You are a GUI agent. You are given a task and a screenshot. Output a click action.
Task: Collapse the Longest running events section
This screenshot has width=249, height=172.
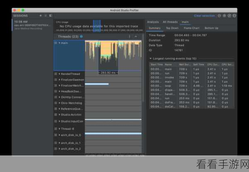point(150,58)
